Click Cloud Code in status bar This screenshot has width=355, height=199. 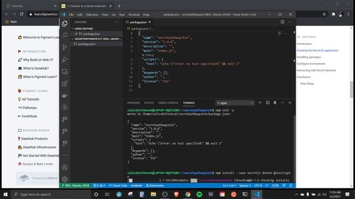click(118, 186)
